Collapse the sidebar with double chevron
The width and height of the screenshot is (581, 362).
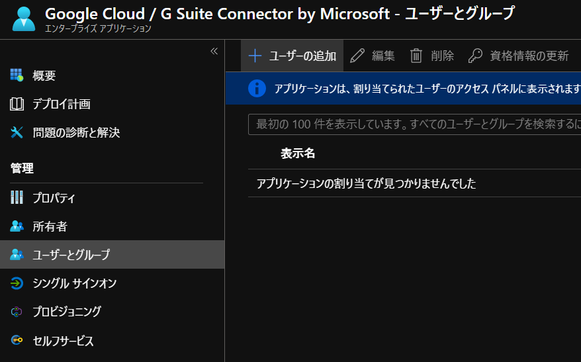click(214, 51)
